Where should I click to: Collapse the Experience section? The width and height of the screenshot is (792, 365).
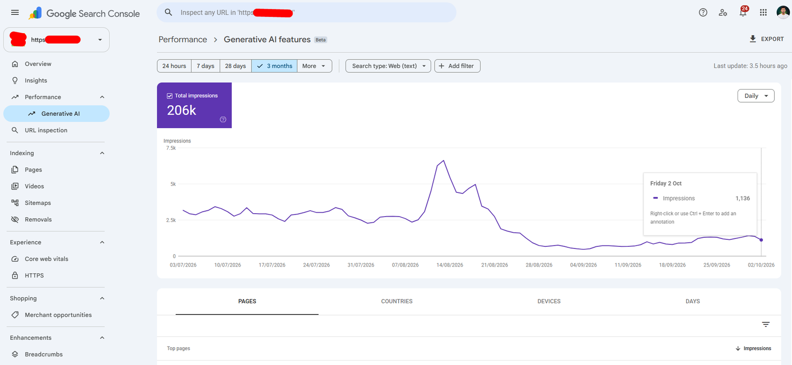[102, 242]
